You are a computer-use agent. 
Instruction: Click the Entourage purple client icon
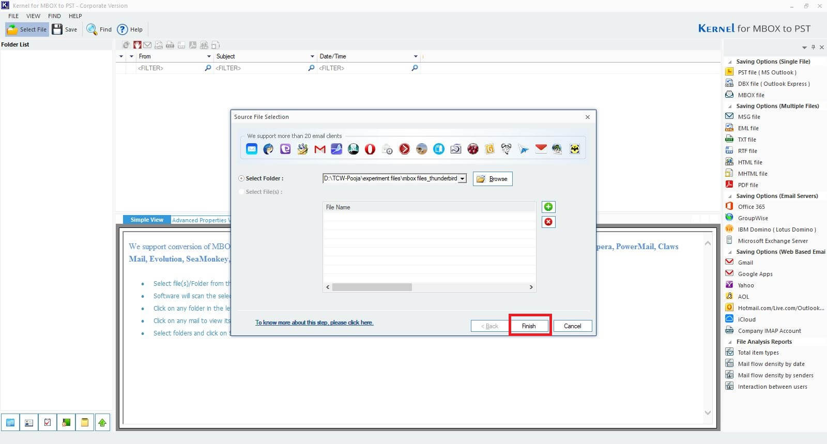pyautogui.click(x=285, y=149)
